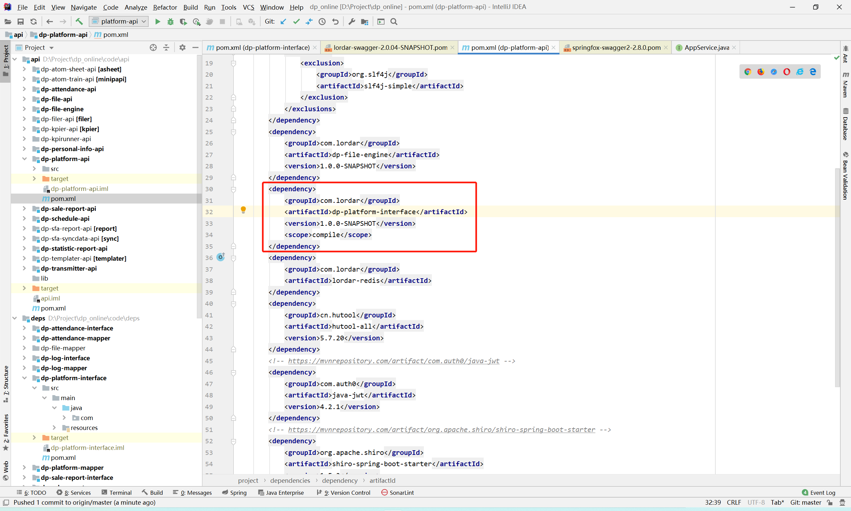851x511 pixels.
Task: Toggle the Database tool window sidebar button
Action: 845,124
